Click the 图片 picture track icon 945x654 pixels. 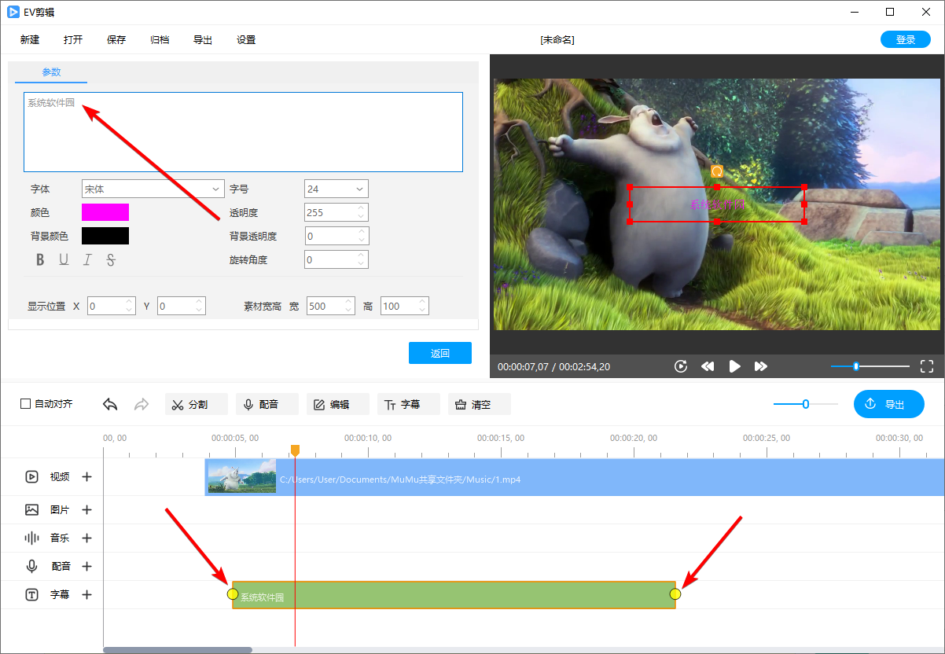click(x=31, y=509)
